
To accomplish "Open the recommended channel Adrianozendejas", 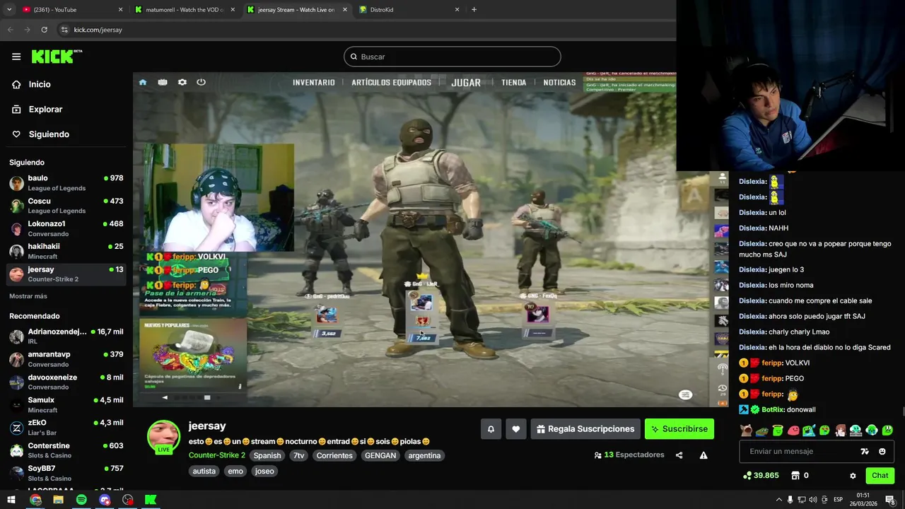I will click(66, 337).
